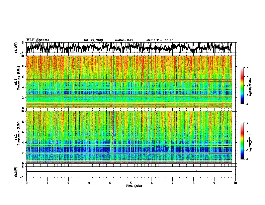Click the ch.1 voltage waveform trace

click(x=129, y=48)
